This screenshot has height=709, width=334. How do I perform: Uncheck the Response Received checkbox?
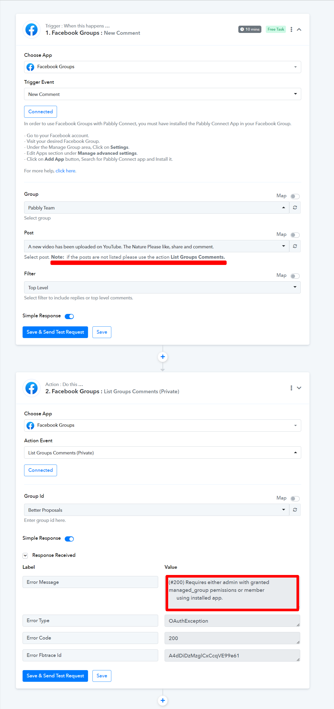pyautogui.click(x=25, y=556)
